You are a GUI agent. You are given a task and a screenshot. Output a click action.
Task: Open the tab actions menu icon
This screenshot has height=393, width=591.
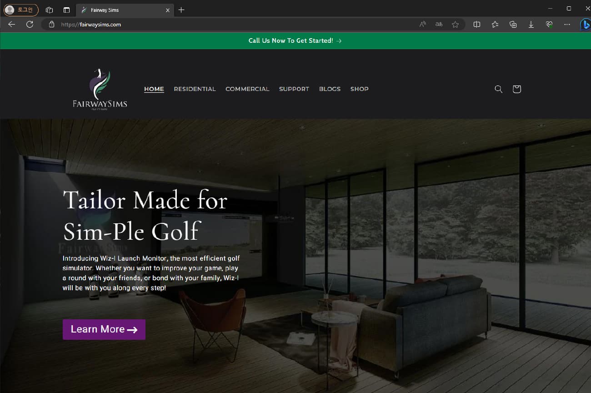pos(67,10)
